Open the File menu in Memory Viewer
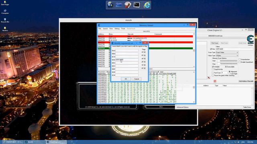Viewport: 257px width, 144px height. [100, 28]
